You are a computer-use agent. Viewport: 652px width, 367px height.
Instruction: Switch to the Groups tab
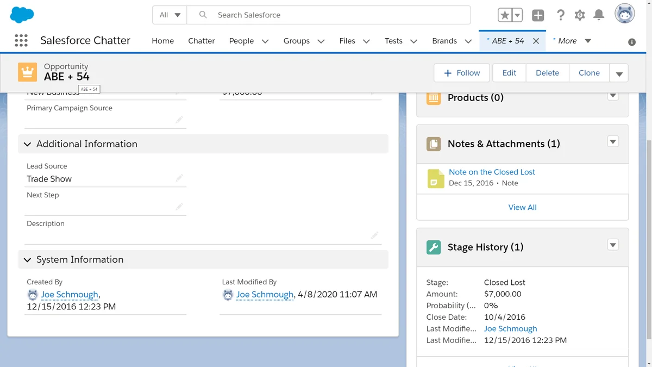coord(297,41)
